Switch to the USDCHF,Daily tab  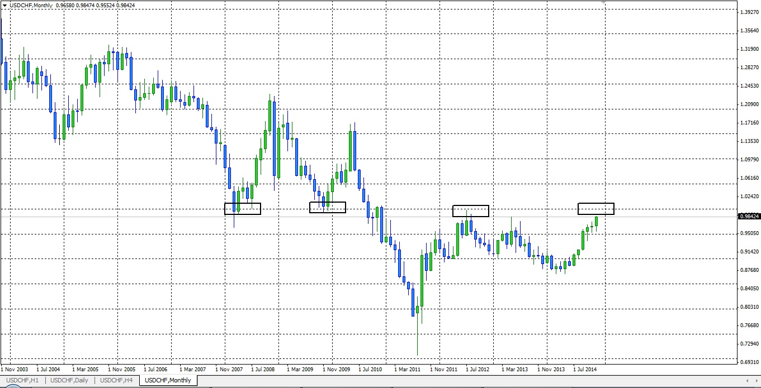(x=70, y=380)
